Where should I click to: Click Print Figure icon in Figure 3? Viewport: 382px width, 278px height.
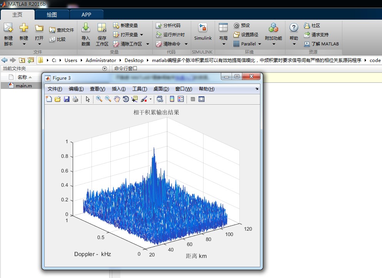point(75,99)
